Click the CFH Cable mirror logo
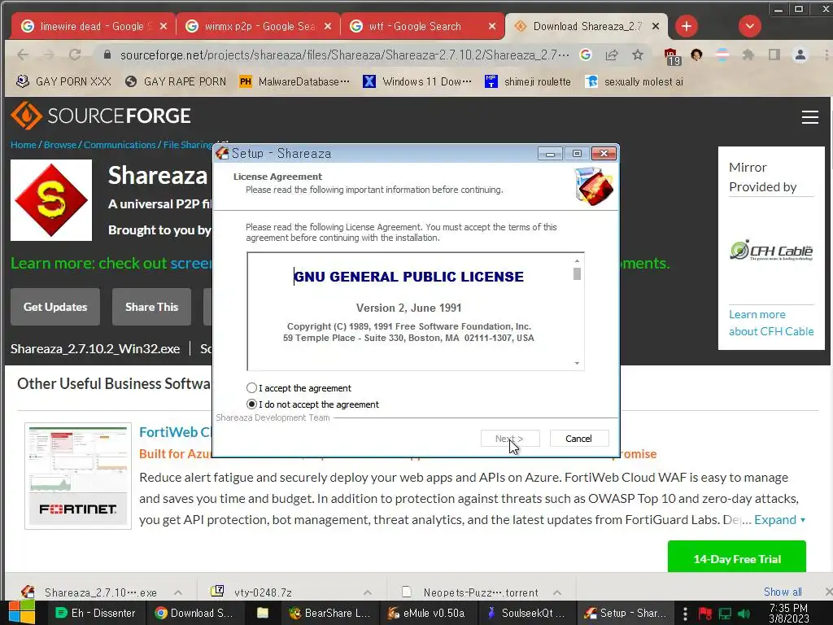 coord(771,250)
